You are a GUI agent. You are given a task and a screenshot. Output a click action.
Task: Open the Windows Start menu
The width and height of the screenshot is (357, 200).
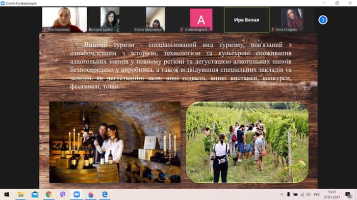[x=7, y=194]
